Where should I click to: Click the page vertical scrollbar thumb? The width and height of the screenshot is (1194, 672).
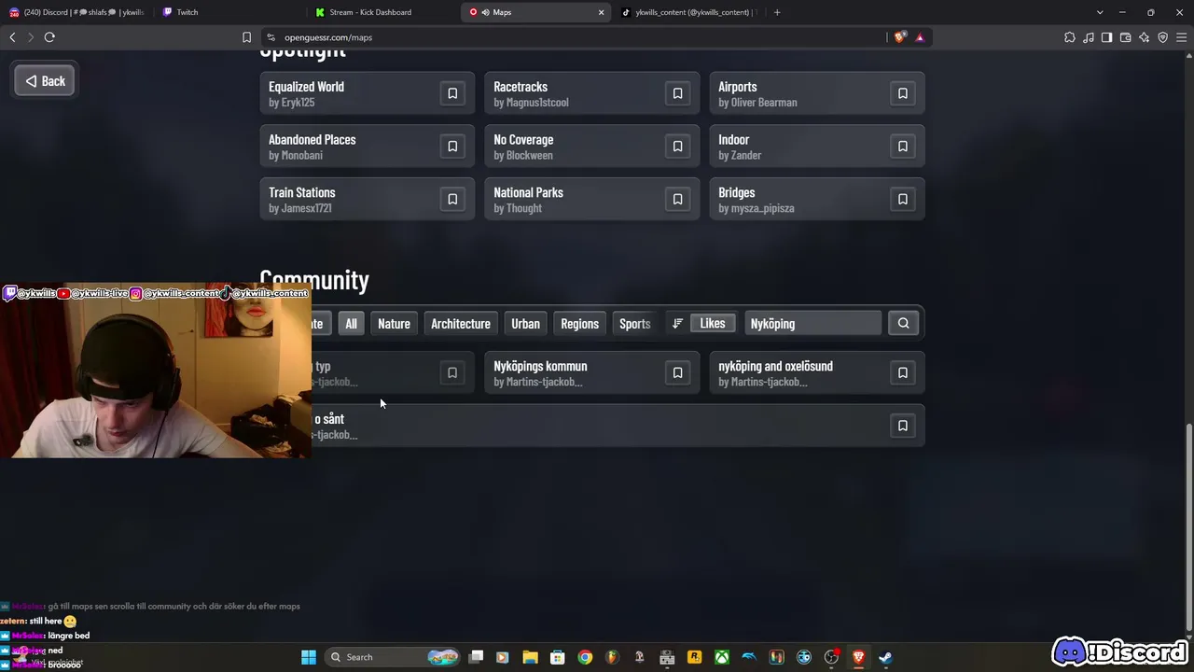click(1187, 526)
